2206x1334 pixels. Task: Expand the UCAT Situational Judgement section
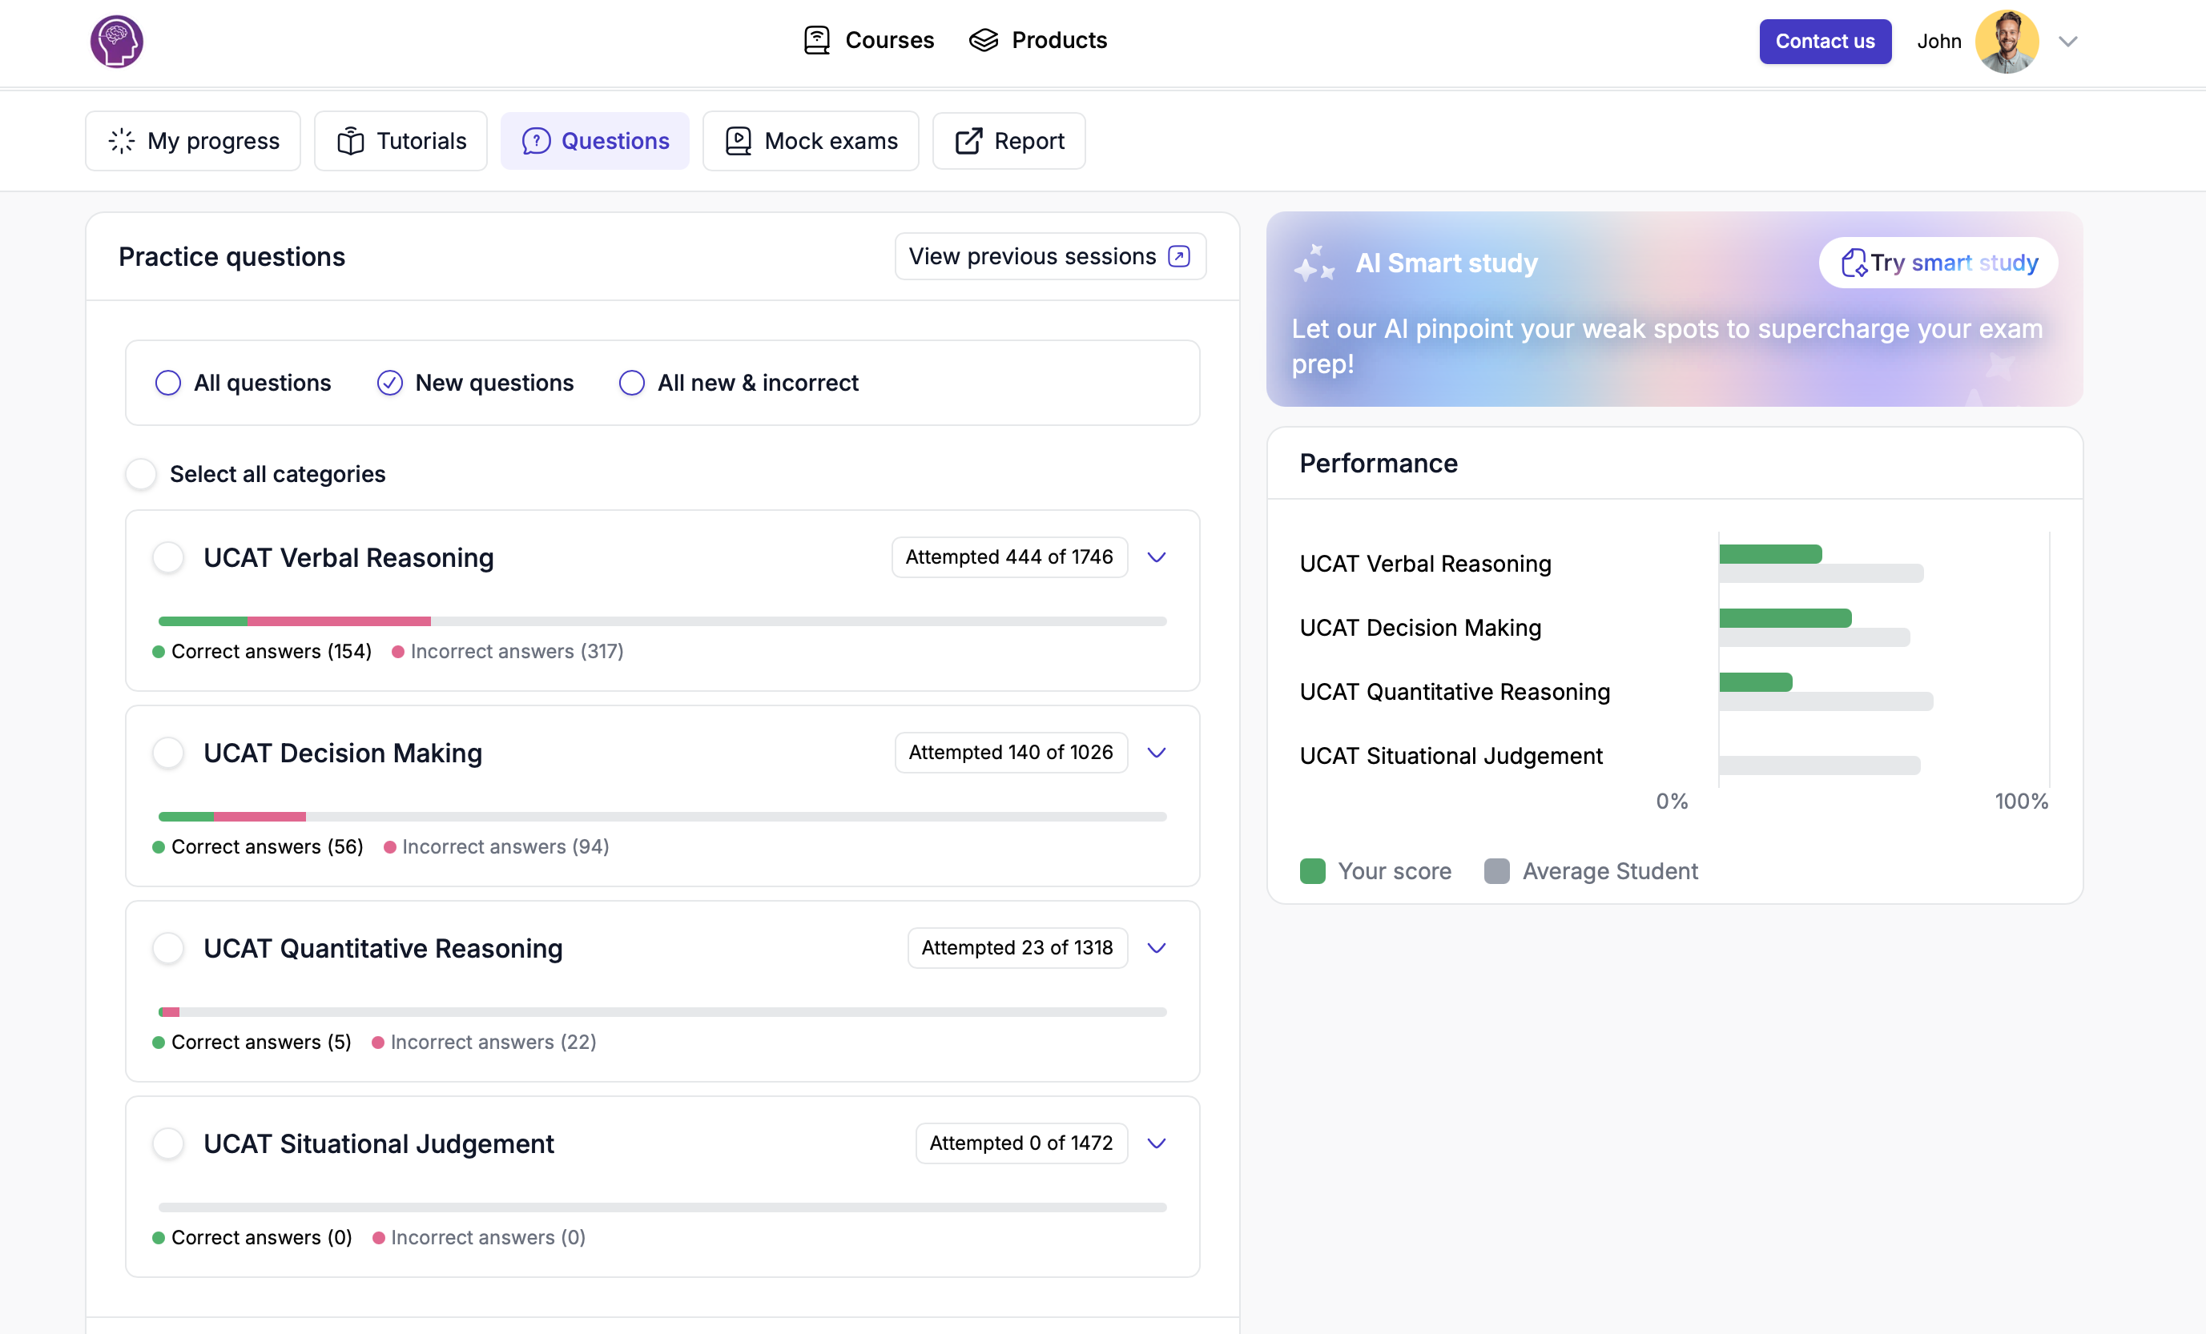click(1157, 1143)
